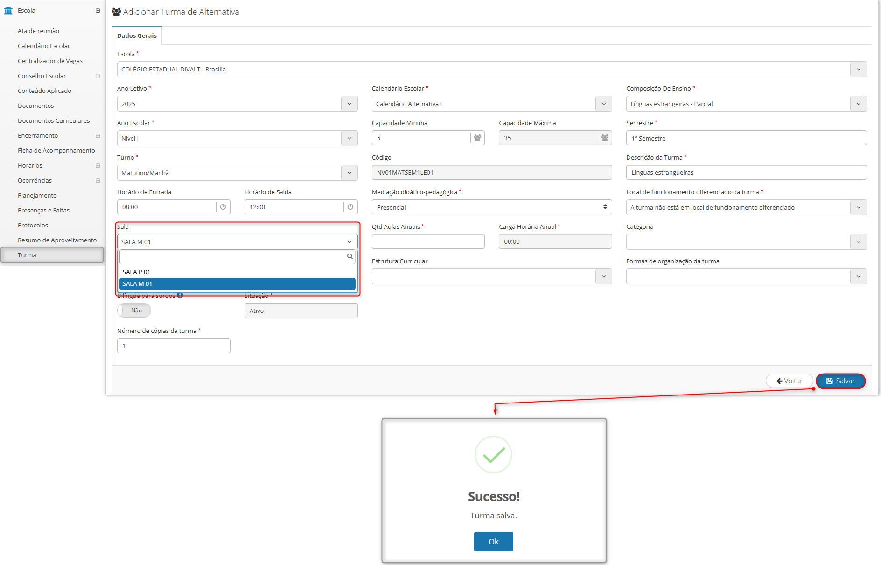Open Documentos menu item
881x565 pixels.
point(35,106)
